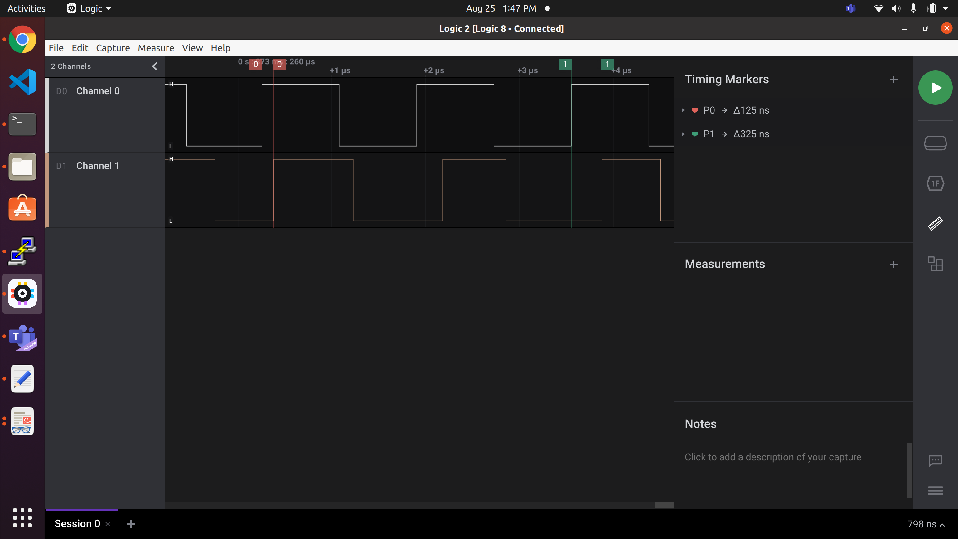Click the notes field to add capture description

[773, 457]
